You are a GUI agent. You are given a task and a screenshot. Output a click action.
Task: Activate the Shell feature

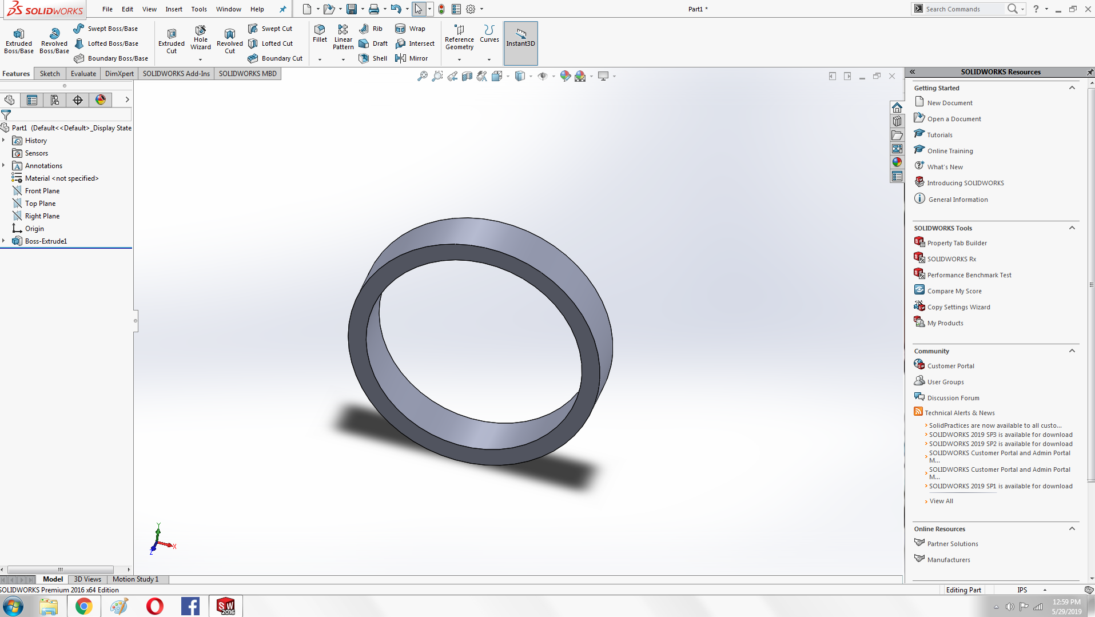(373, 58)
